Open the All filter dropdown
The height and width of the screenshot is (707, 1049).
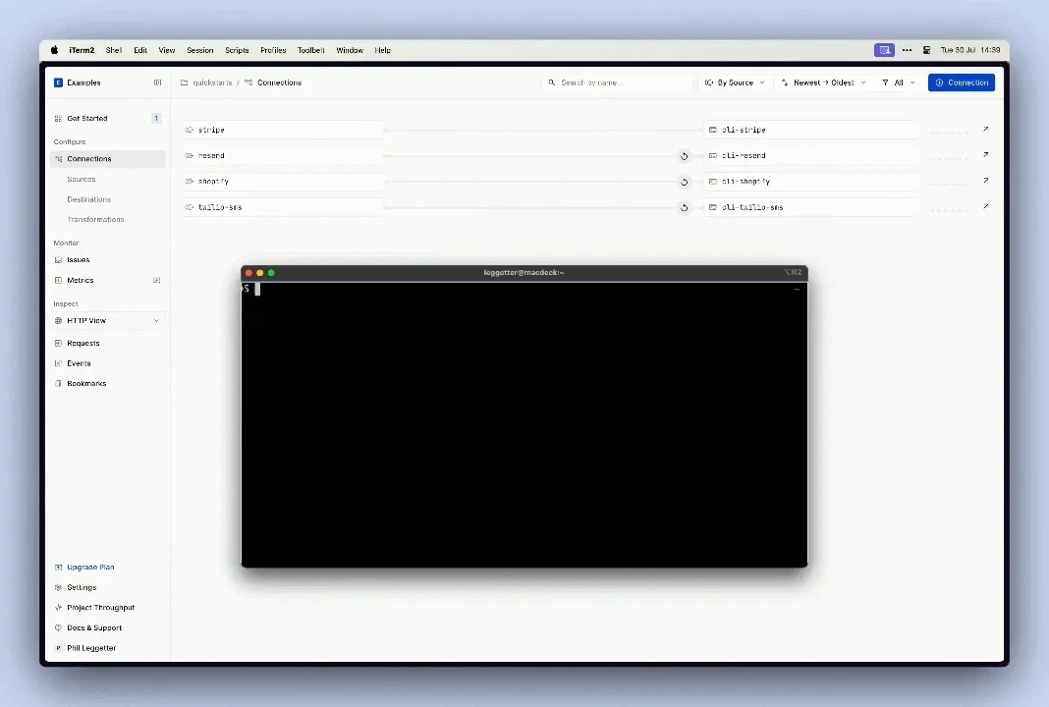899,82
